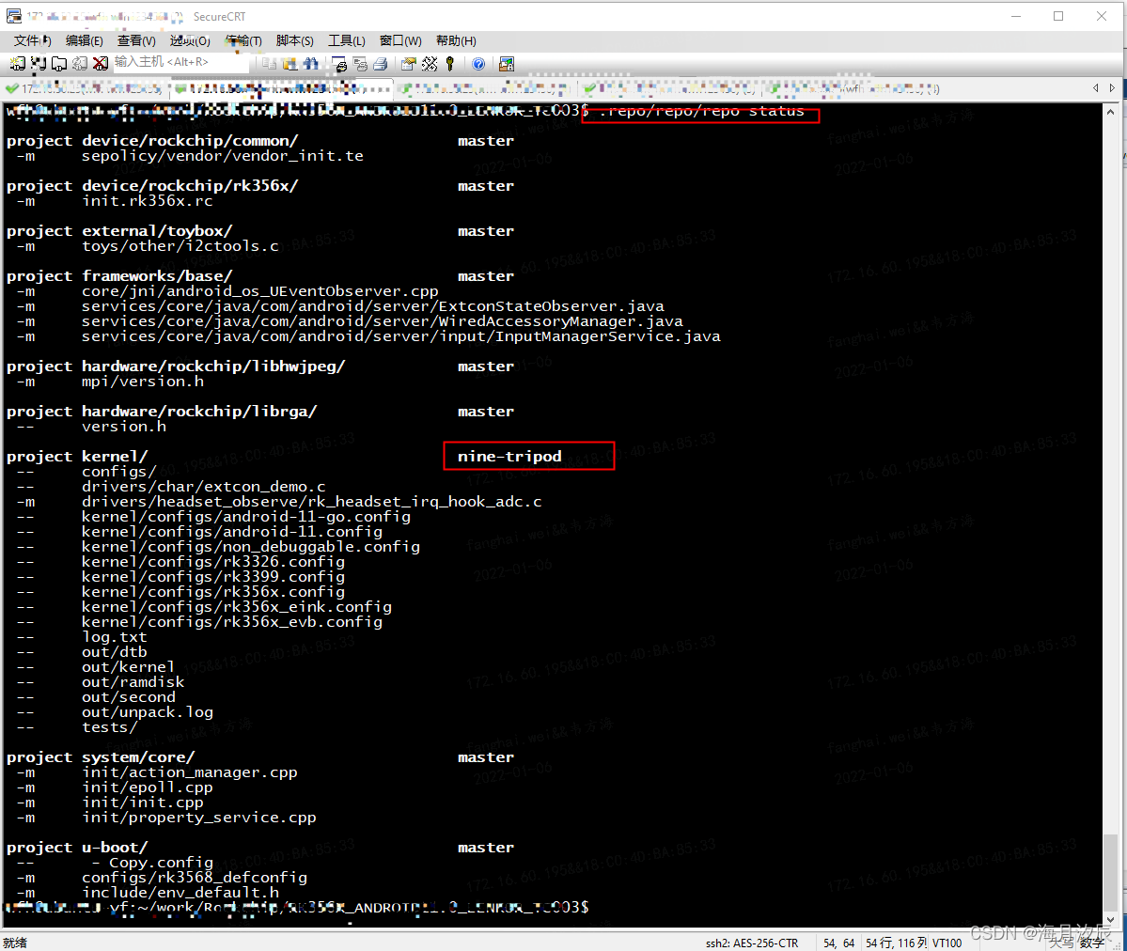The height and width of the screenshot is (951, 1127).
Task: Click 'out/ramdisk' line
Action: (133, 682)
